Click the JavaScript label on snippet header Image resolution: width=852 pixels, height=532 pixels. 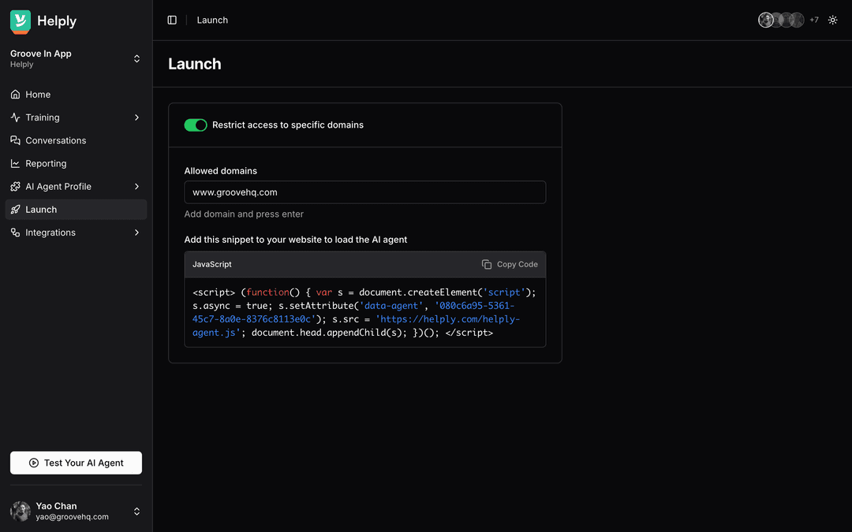pos(212,264)
